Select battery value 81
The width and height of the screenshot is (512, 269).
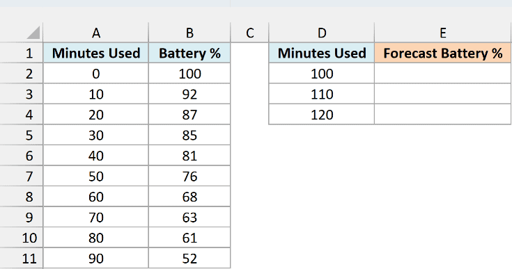pyautogui.click(x=189, y=155)
